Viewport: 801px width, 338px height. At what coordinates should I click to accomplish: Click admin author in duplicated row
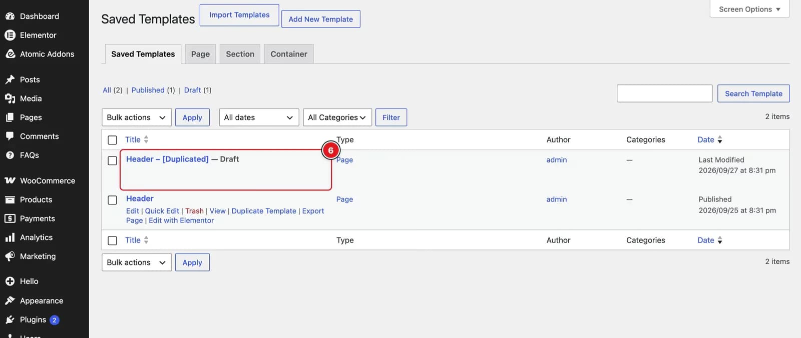click(x=557, y=159)
